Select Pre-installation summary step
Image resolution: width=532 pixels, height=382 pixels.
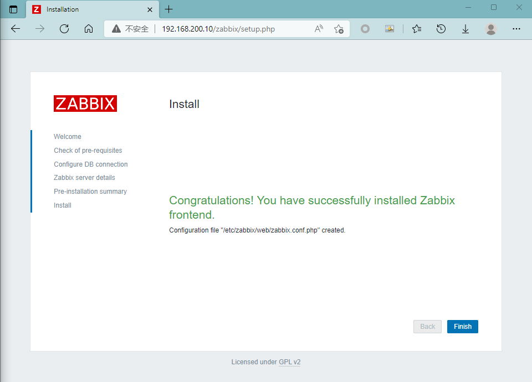coord(90,192)
